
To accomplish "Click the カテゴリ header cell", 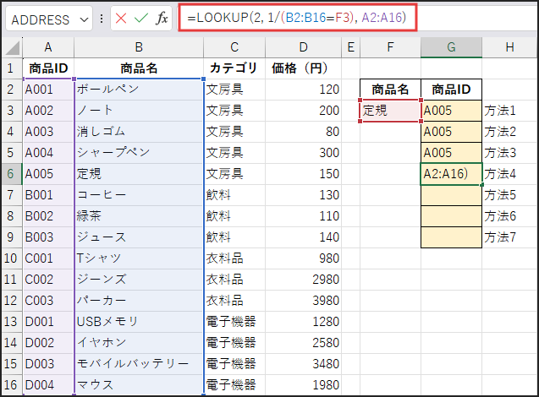I will [x=234, y=68].
